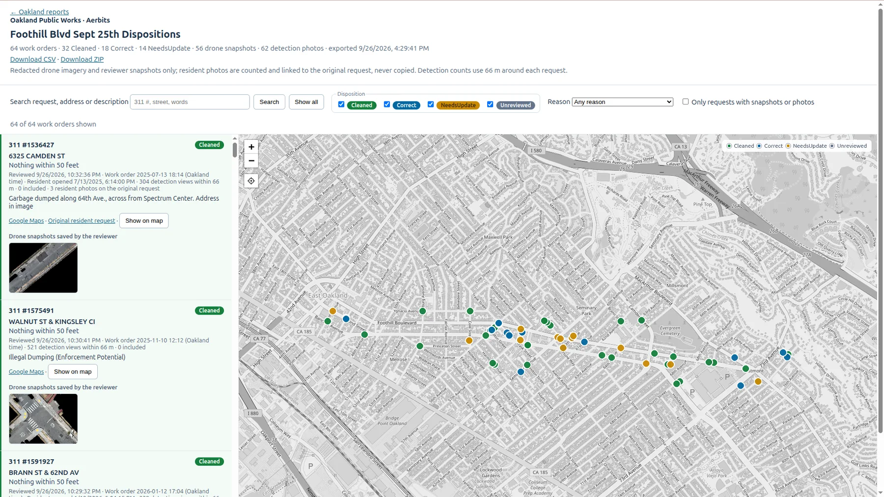Open the Reason dropdown
The image size is (884, 497).
(622, 102)
